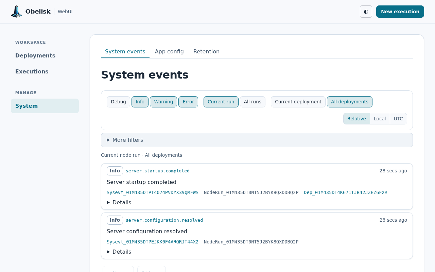The height and width of the screenshot is (272, 435).
Task: Select the Current run filter
Action: pyautogui.click(x=221, y=102)
